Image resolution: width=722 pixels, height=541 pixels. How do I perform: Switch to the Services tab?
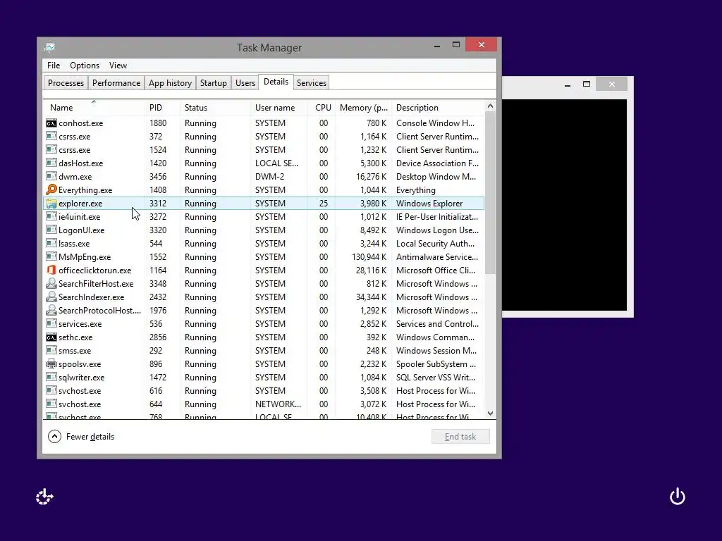tap(311, 83)
